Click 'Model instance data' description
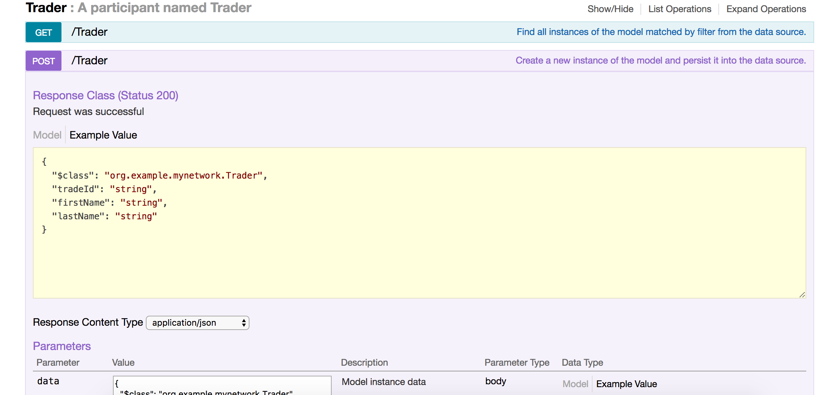This screenshot has height=395, width=827. (x=384, y=382)
